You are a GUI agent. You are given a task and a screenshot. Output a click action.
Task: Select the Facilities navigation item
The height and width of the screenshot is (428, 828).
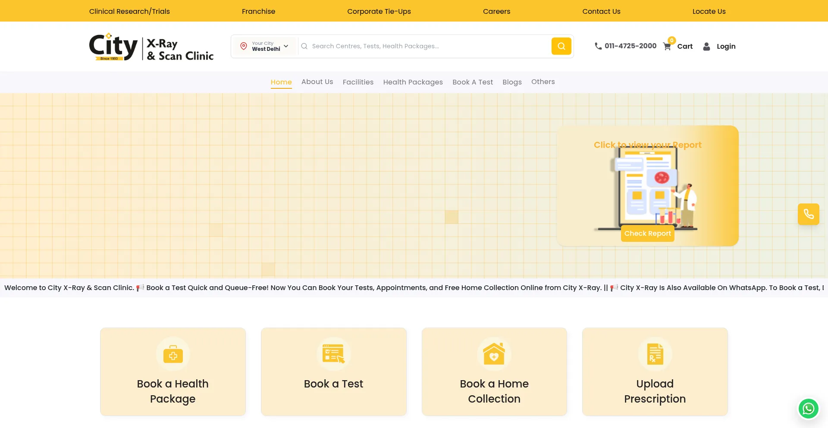click(358, 82)
